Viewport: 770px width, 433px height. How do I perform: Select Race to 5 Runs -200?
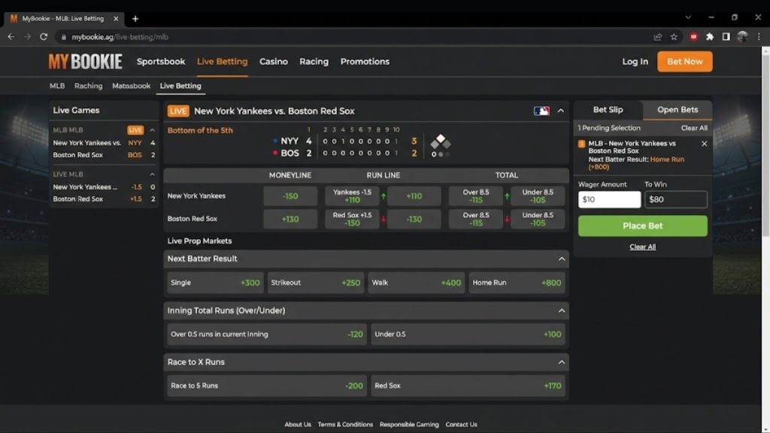[x=267, y=386]
